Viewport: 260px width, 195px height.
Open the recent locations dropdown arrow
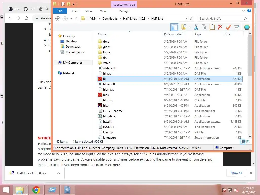coord(71,19)
